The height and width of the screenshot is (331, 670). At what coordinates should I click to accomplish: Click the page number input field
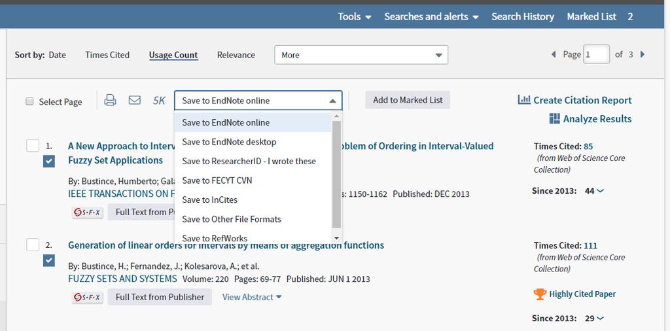596,55
